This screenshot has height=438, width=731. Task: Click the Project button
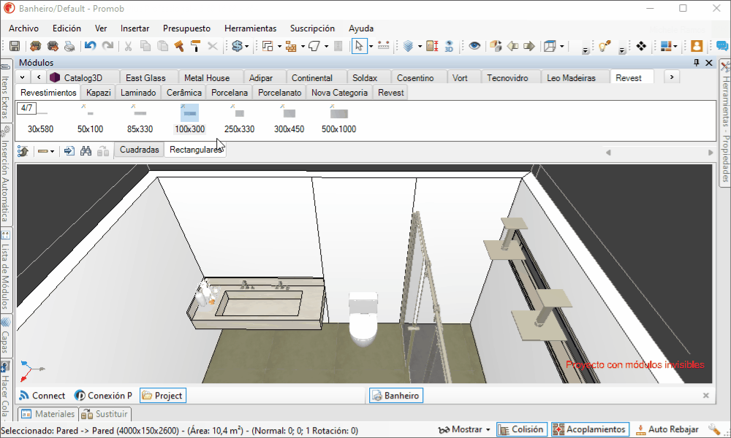click(x=163, y=396)
